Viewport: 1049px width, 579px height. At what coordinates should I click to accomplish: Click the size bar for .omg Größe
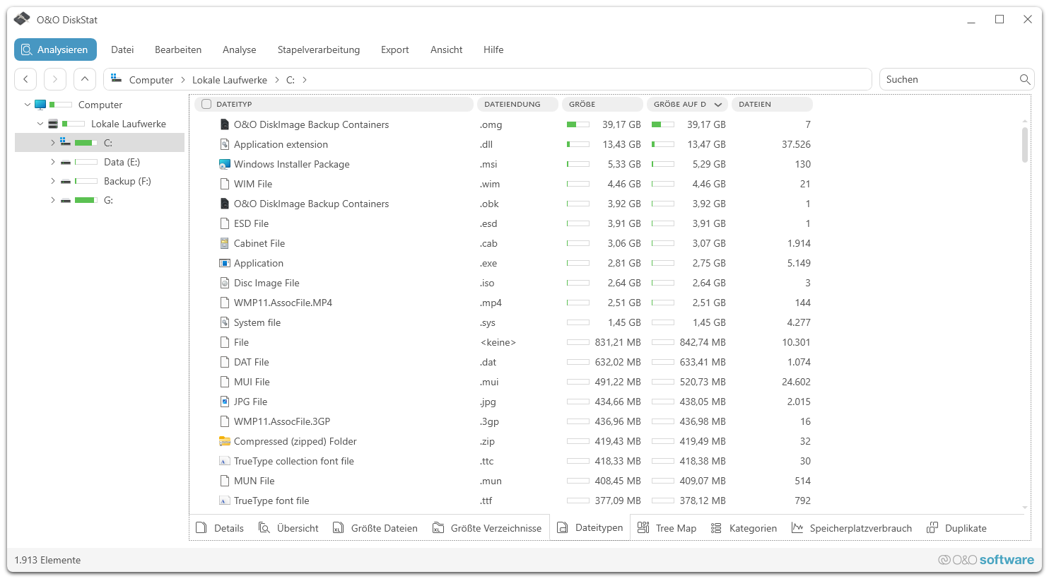pyautogui.click(x=578, y=124)
